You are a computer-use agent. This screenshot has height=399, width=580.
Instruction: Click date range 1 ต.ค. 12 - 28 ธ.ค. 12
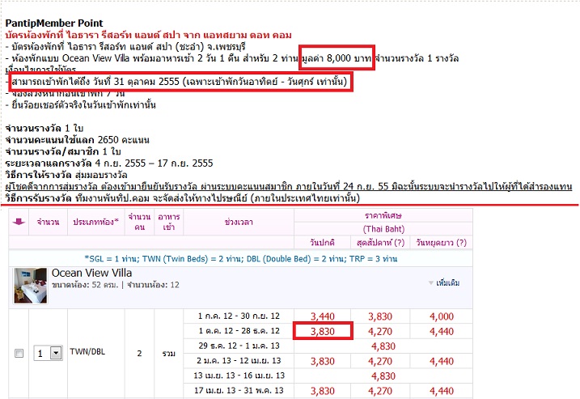tap(239, 331)
